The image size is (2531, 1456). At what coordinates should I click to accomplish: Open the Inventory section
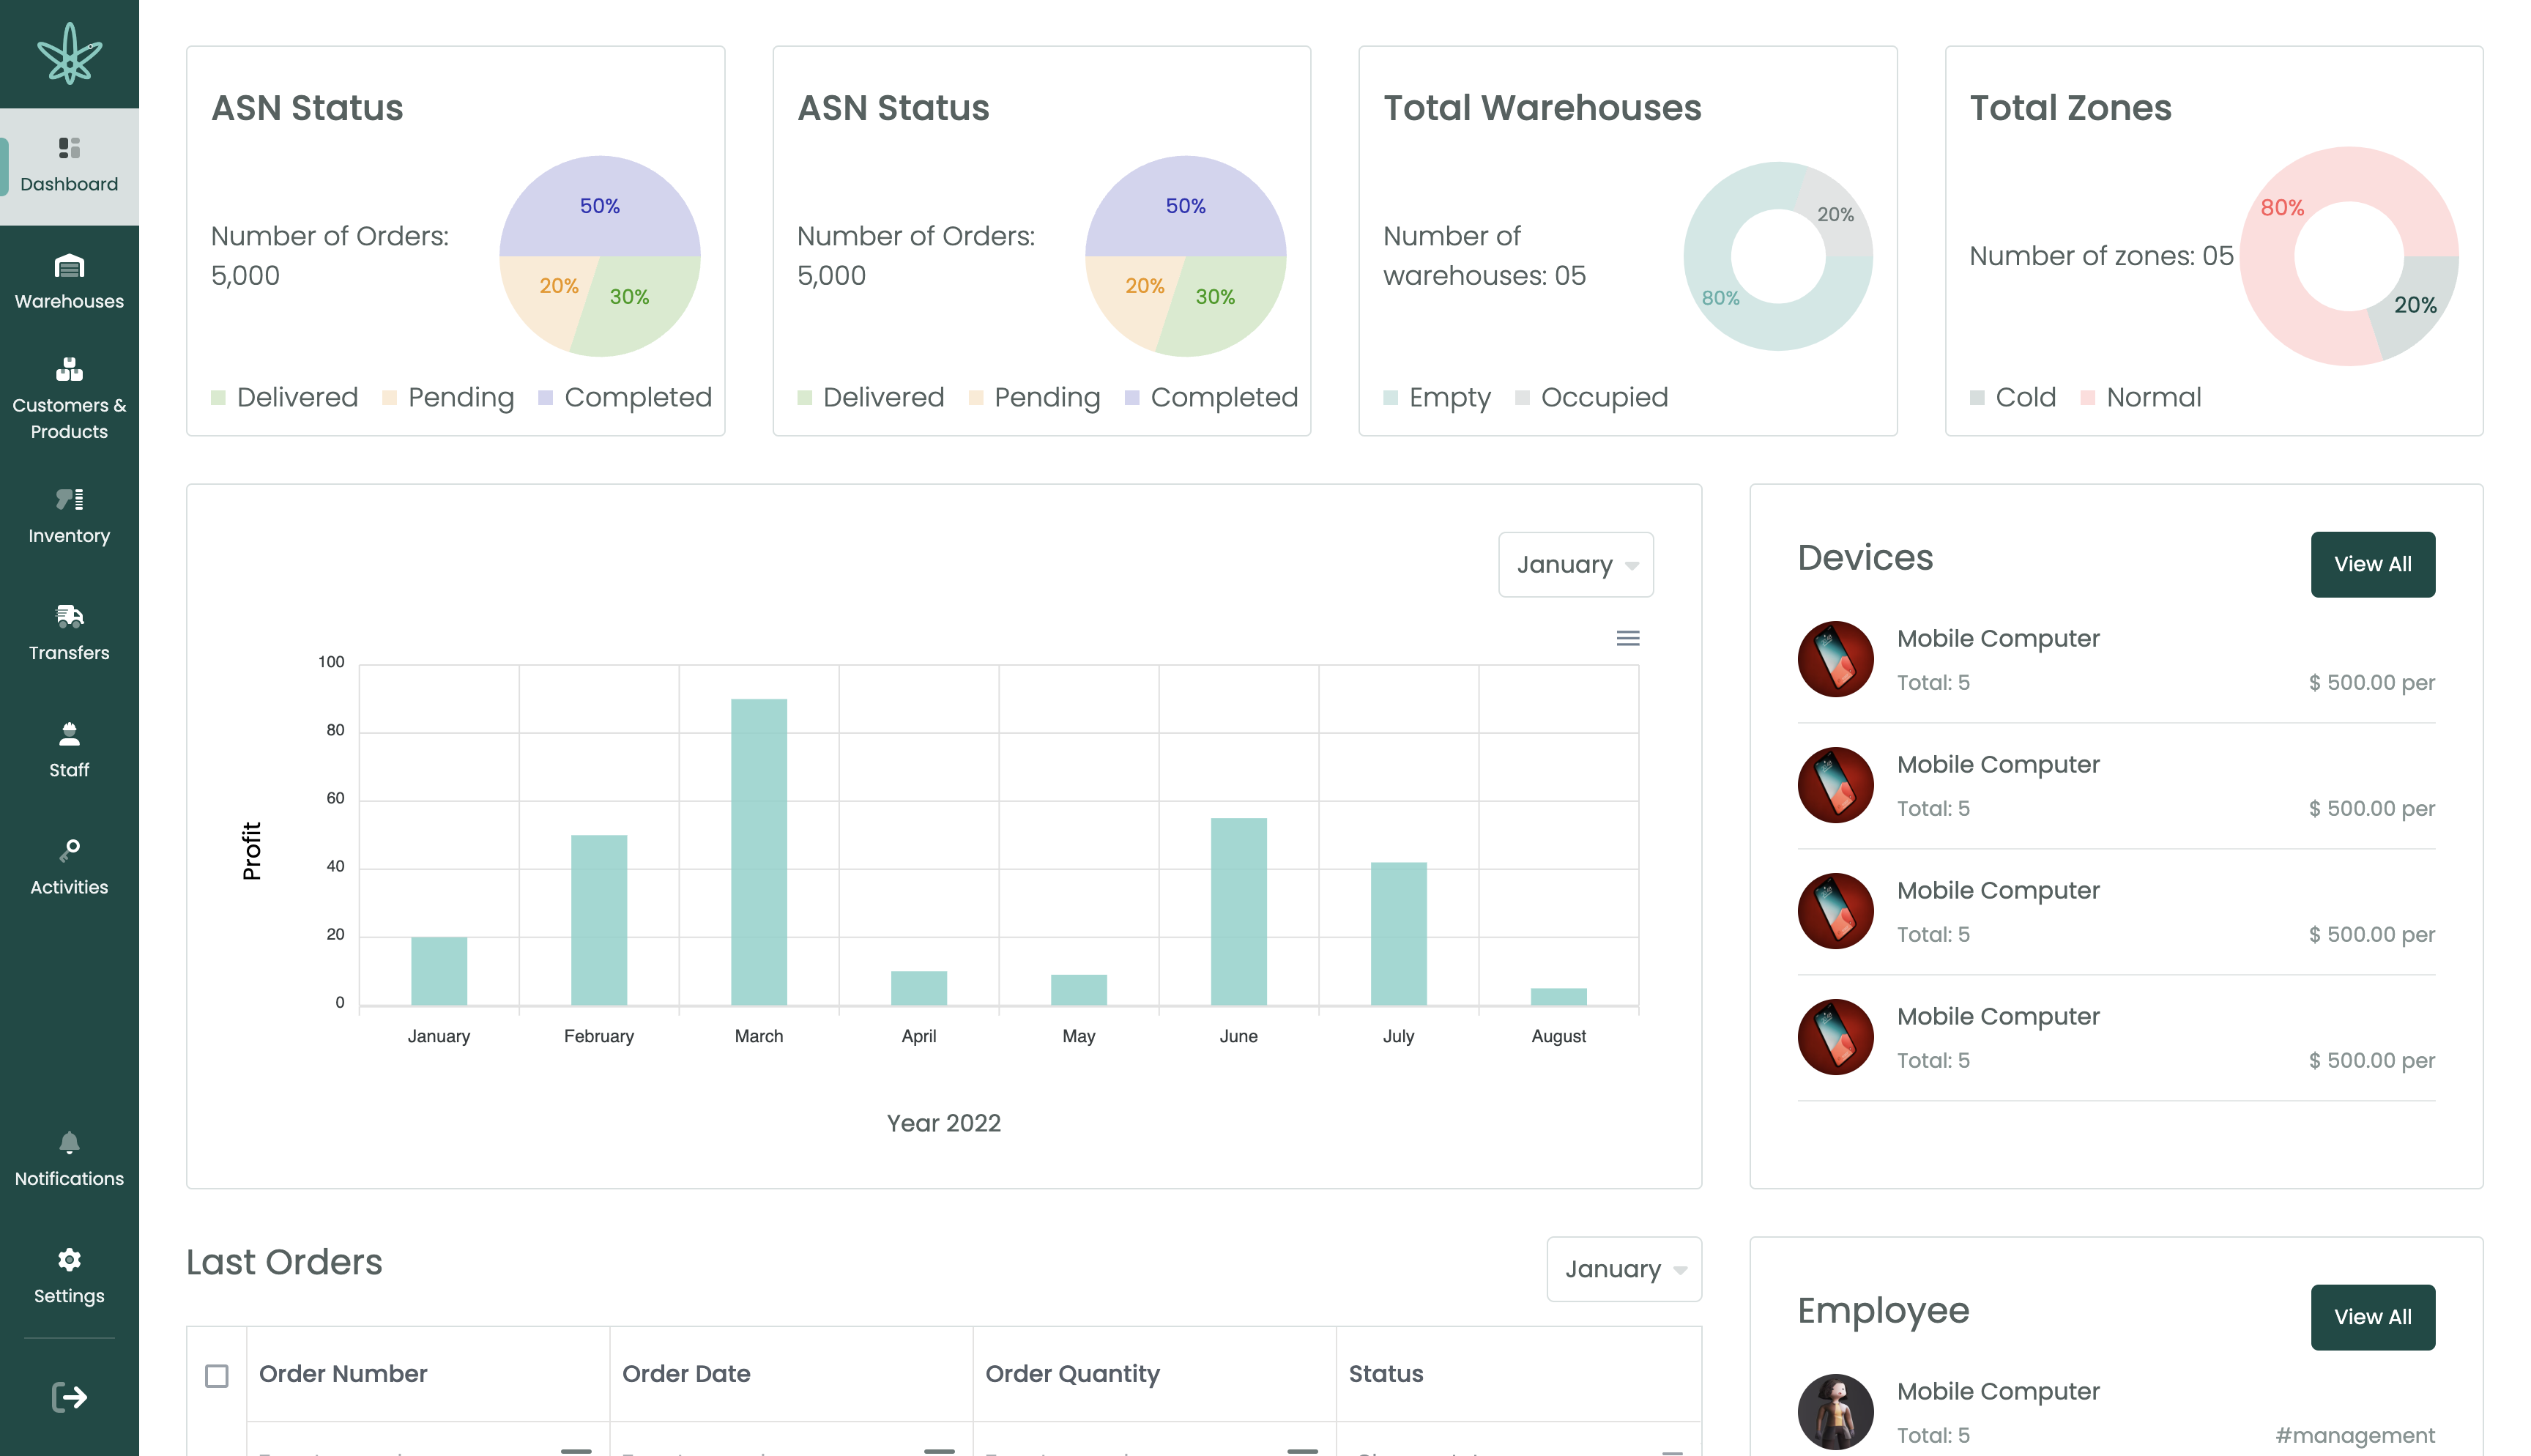click(x=69, y=516)
